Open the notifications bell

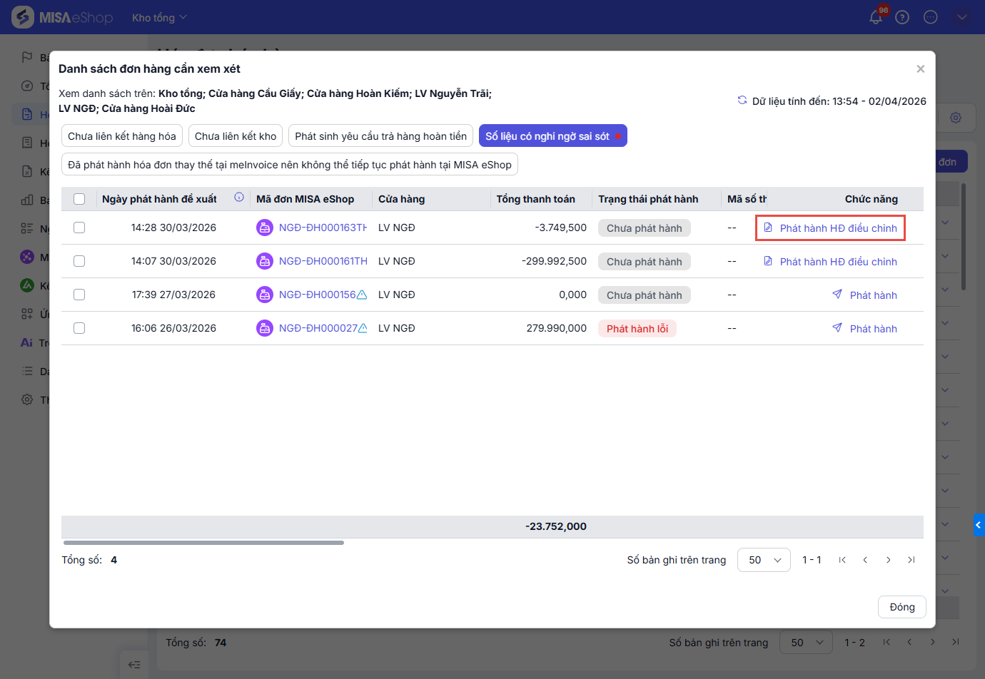876,17
